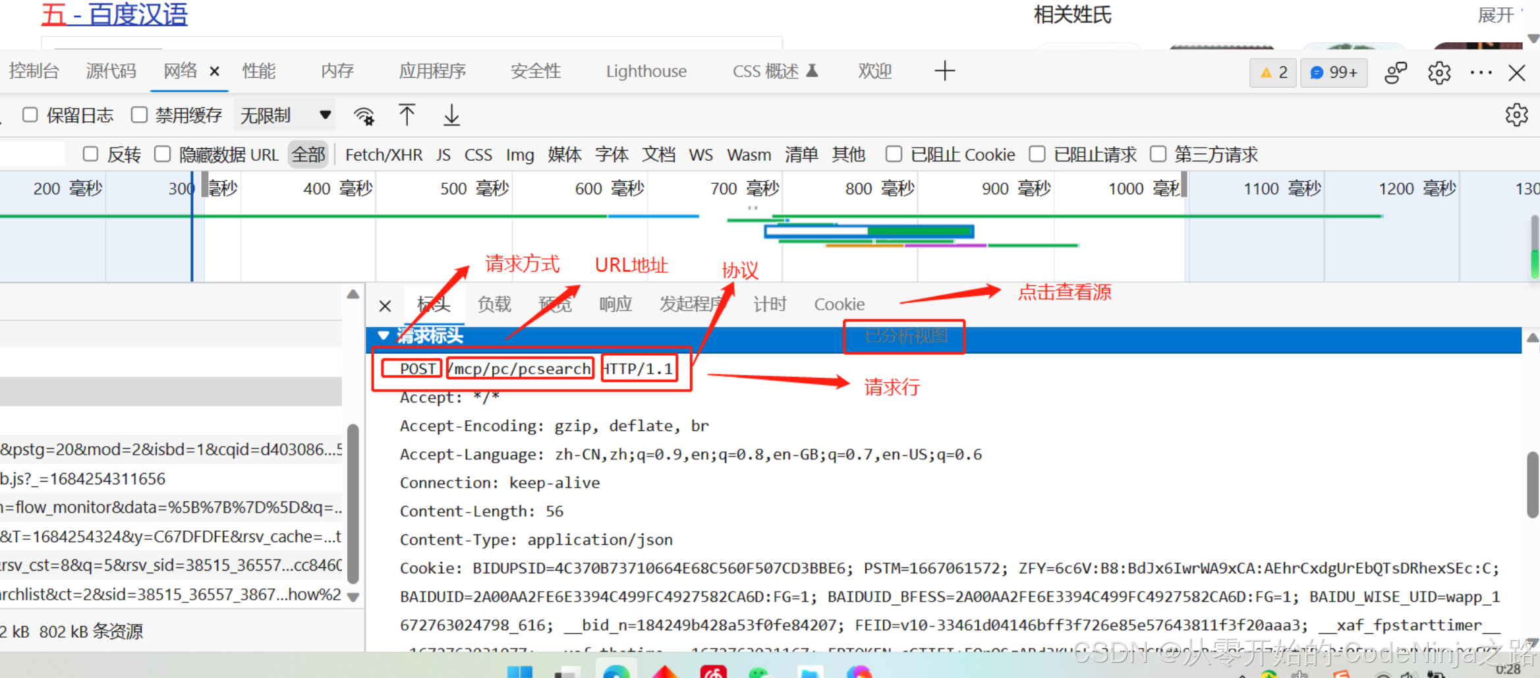Screen dimensions: 1540x678
Task: Switch to the 控制台 console tab
Action: pos(34,71)
